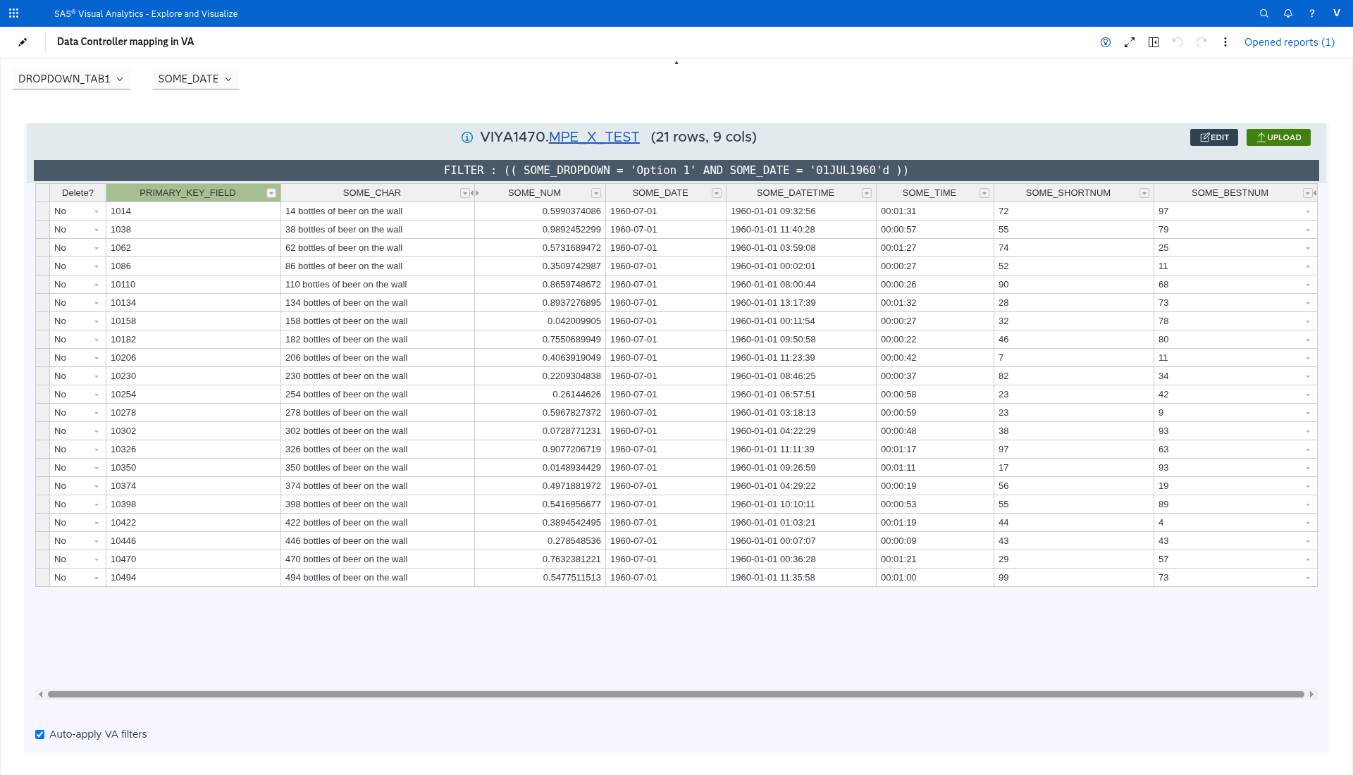This screenshot has height=775, width=1353.
Task: Toggle Auto-apply VA filters checkbox
Action: pyautogui.click(x=40, y=734)
